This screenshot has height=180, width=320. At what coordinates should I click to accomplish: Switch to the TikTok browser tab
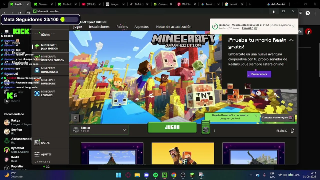pos(139,4)
